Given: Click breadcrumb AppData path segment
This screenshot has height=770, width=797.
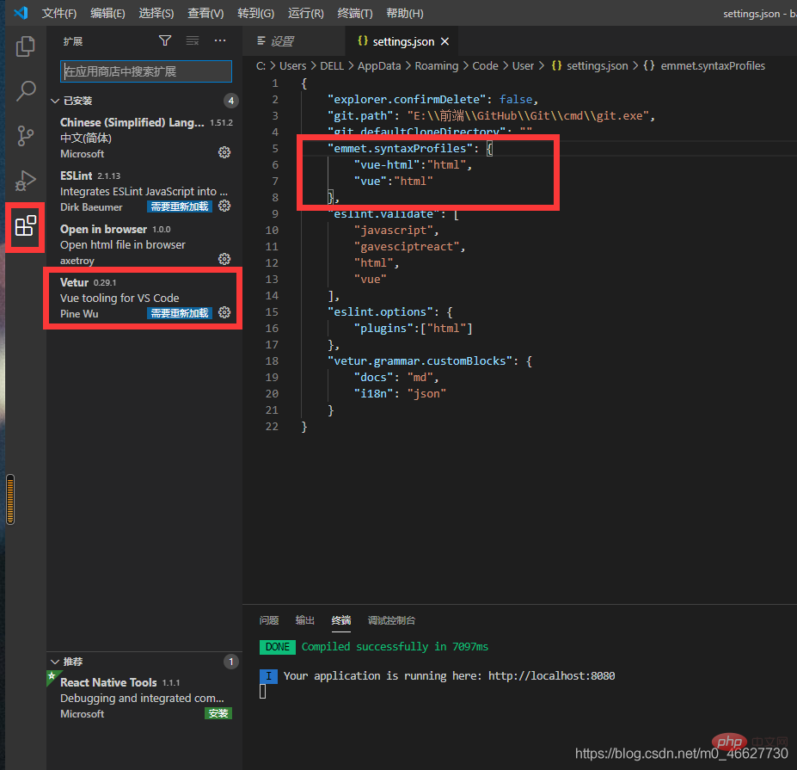Looking at the screenshot, I should click(379, 66).
